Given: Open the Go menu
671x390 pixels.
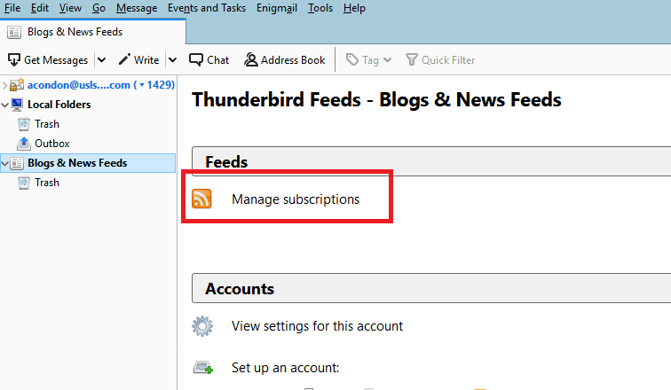Looking at the screenshot, I should (99, 8).
